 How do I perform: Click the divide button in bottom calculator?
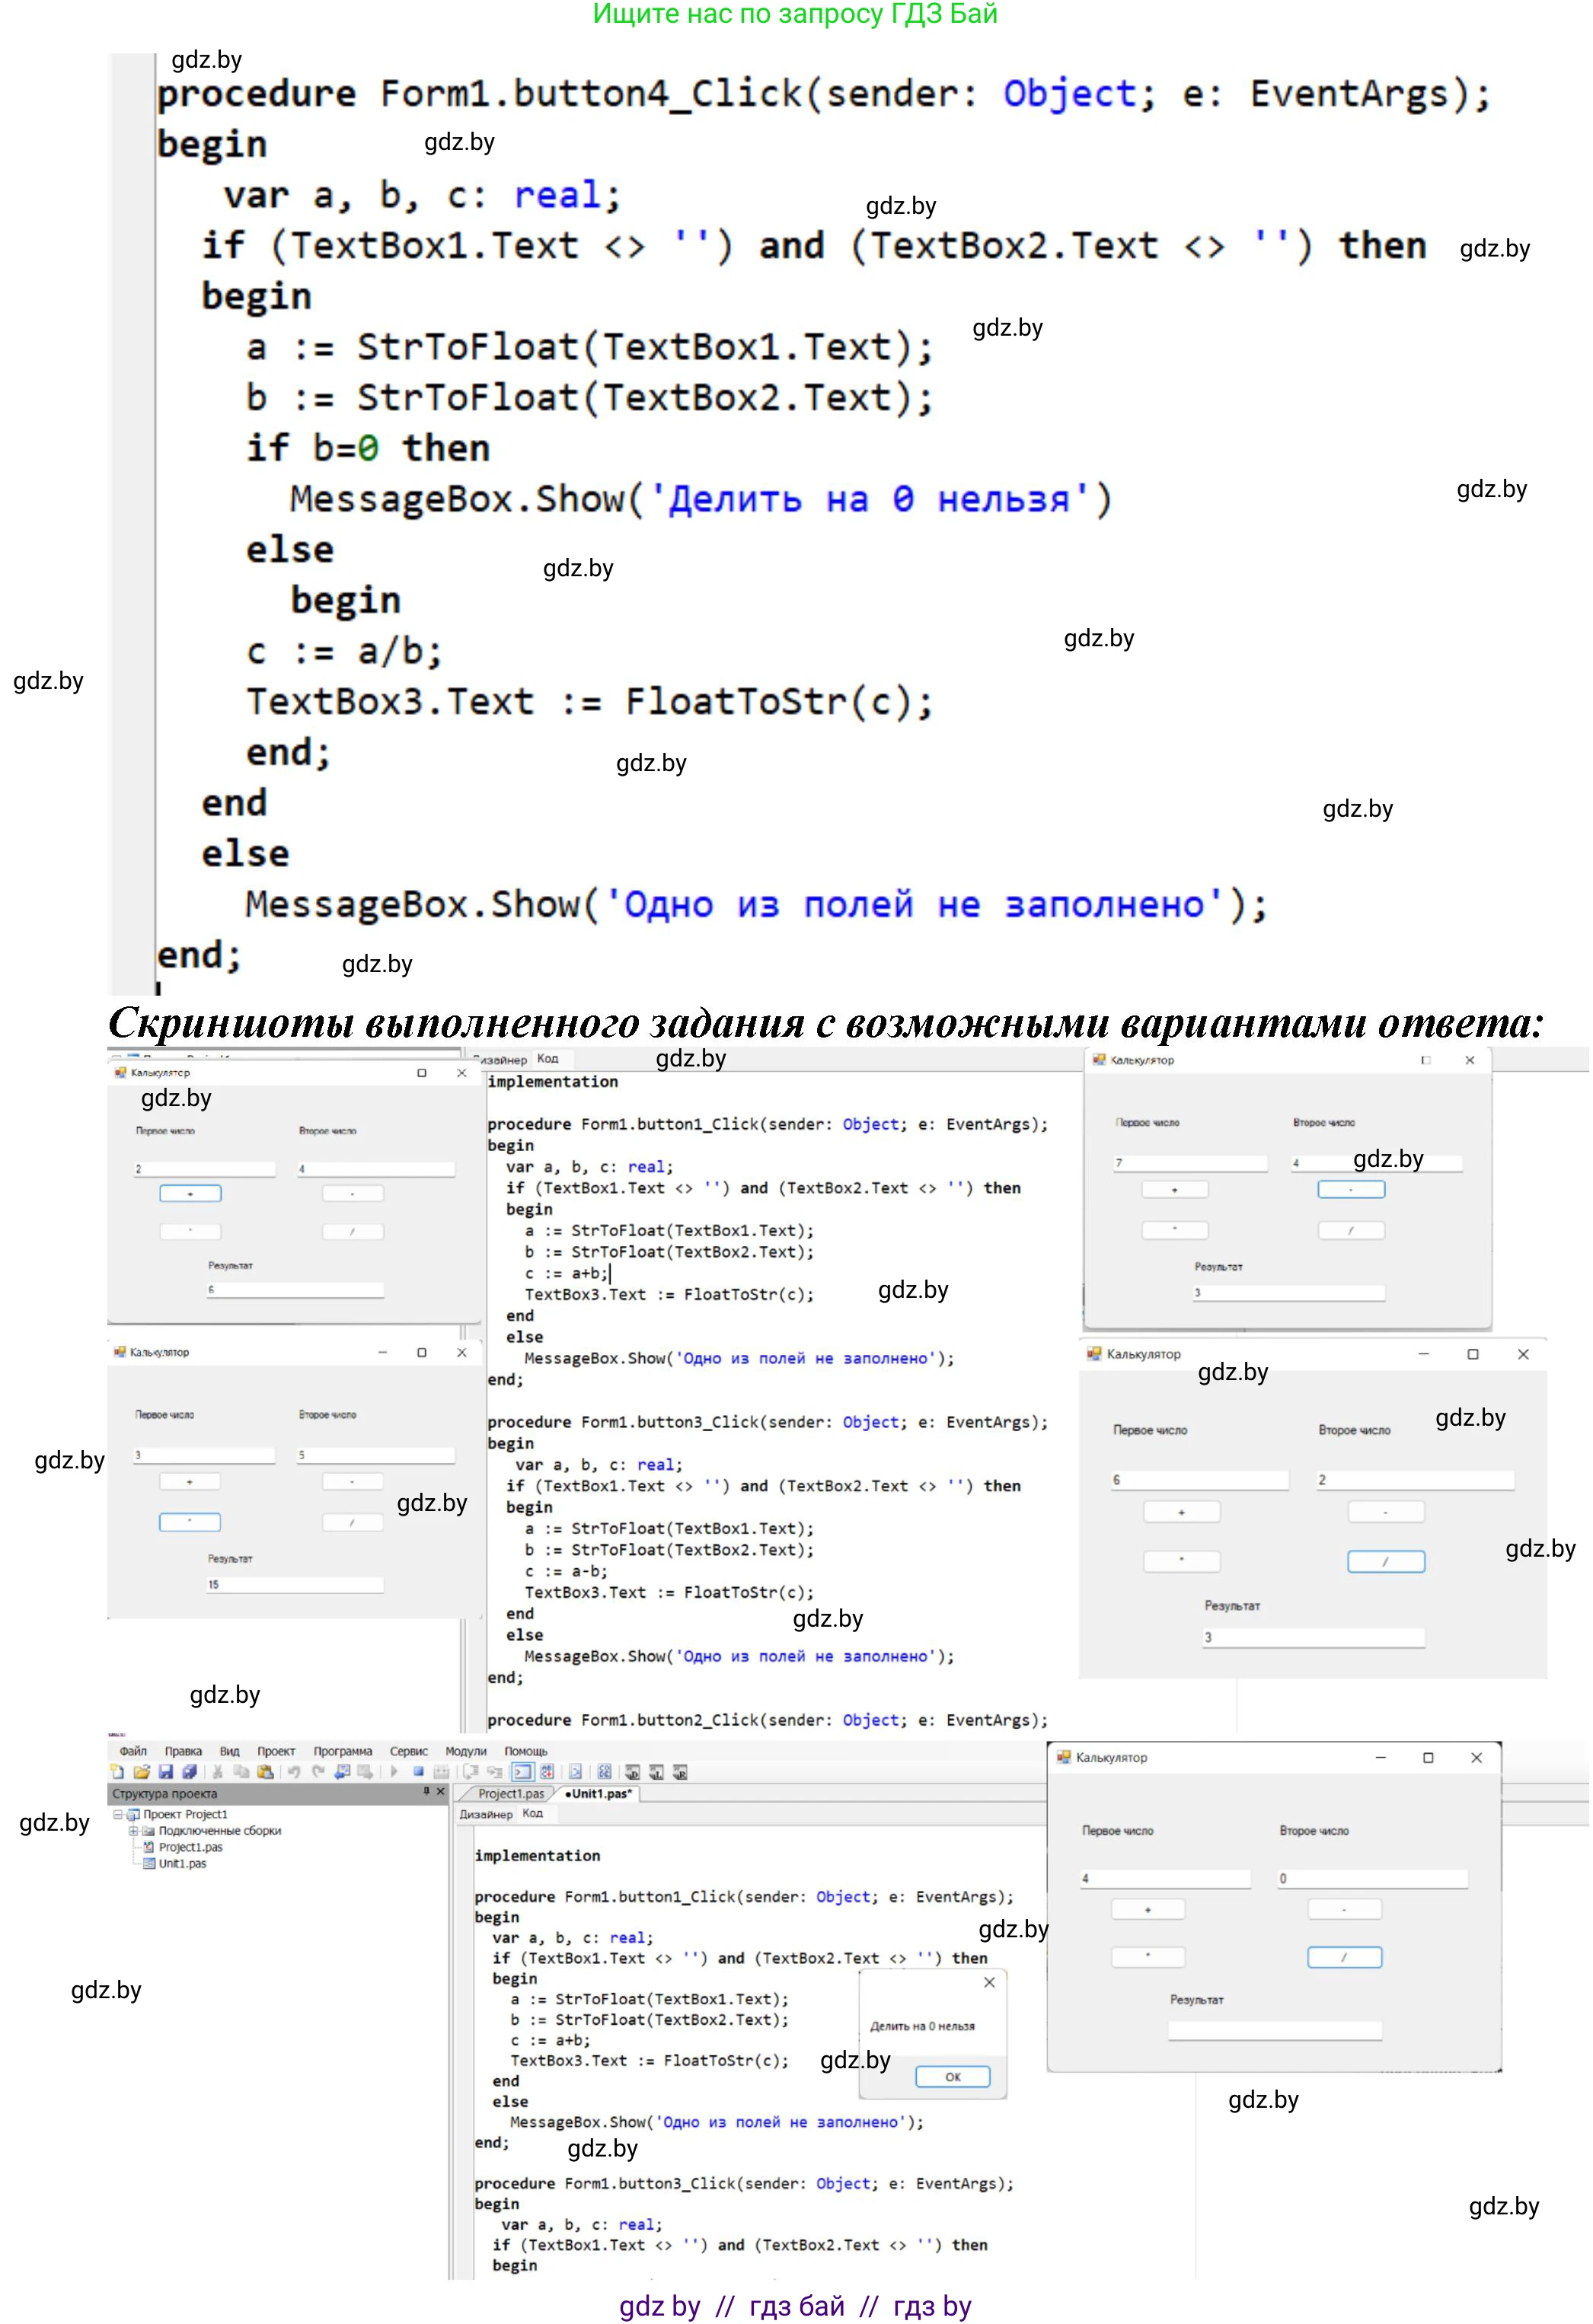click(1344, 1957)
